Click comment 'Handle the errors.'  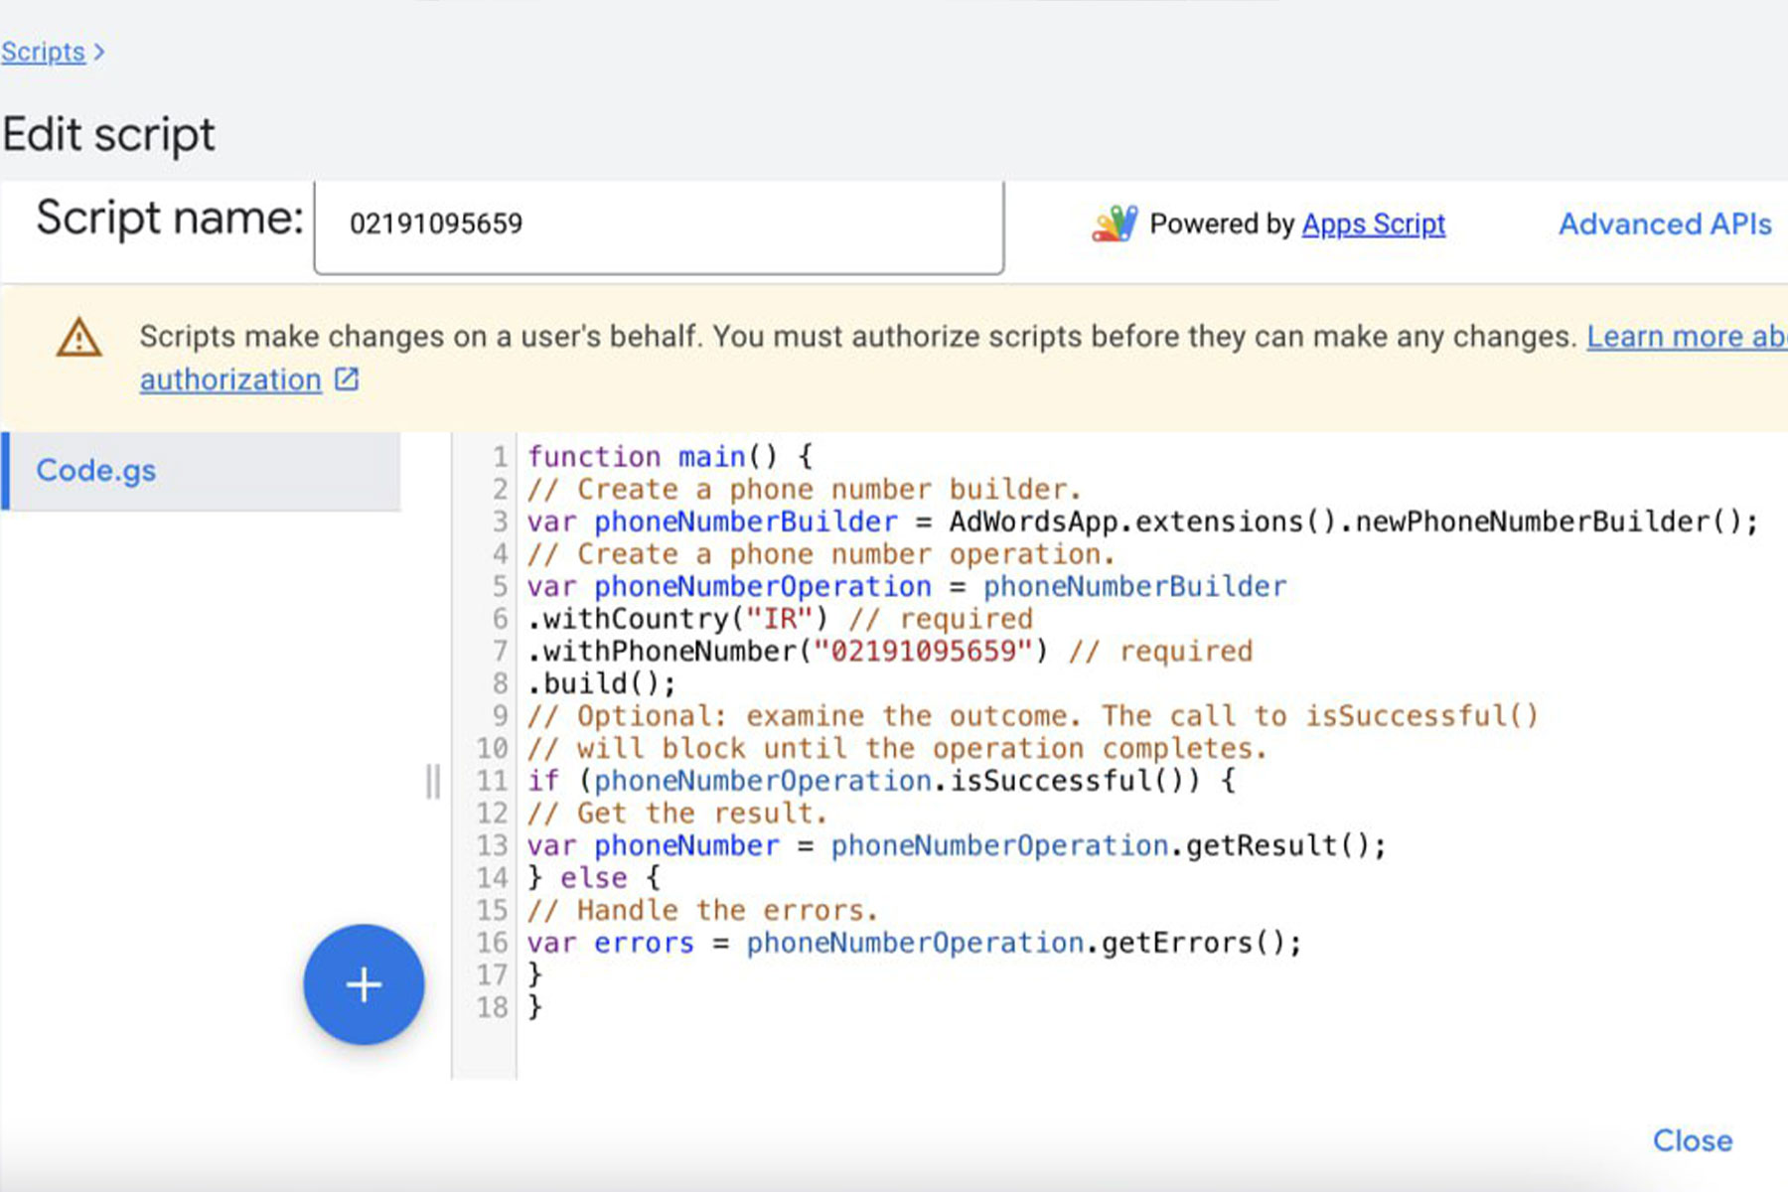(727, 910)
